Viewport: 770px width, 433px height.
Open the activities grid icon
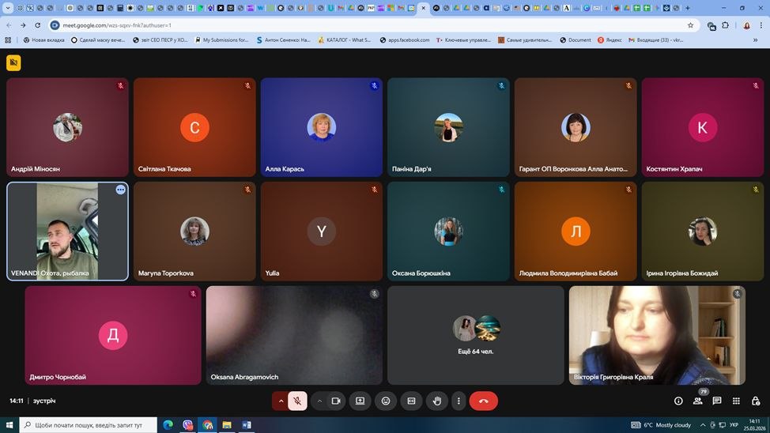coord(736,401)
